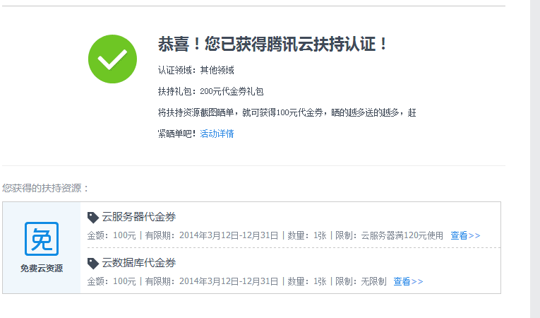Click the 将扶持资源截图晒单 promo sentence
Screen dimensions: 540x318
click(x=287, y=123)
